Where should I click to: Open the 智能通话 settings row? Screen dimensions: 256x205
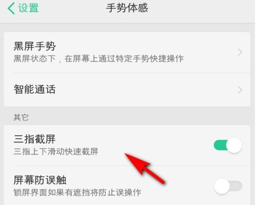coord(127,90)
